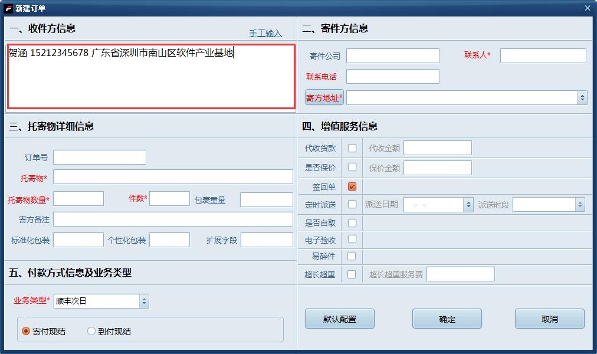
Task: Expand the 派送时段 time slot dropdown
Action: pyautogui.click(x=579, y=205)
